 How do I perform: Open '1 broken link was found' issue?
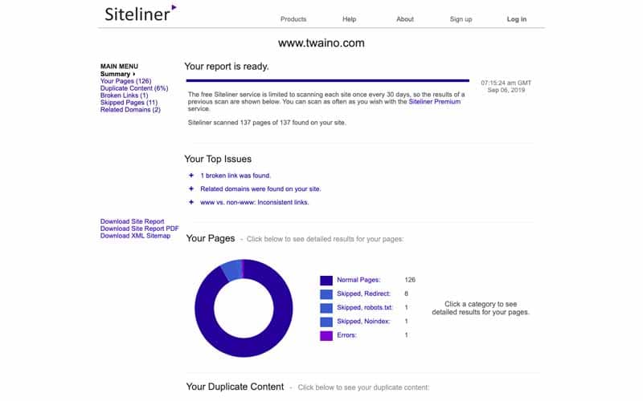235,176
